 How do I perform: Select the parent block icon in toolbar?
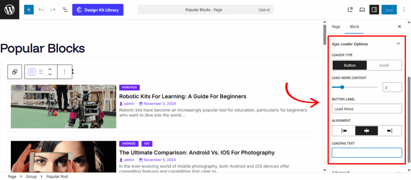click(x=15, y=72)
